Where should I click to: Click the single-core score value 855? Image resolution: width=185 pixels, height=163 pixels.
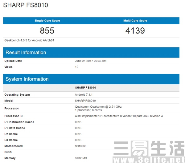(47, 30)
